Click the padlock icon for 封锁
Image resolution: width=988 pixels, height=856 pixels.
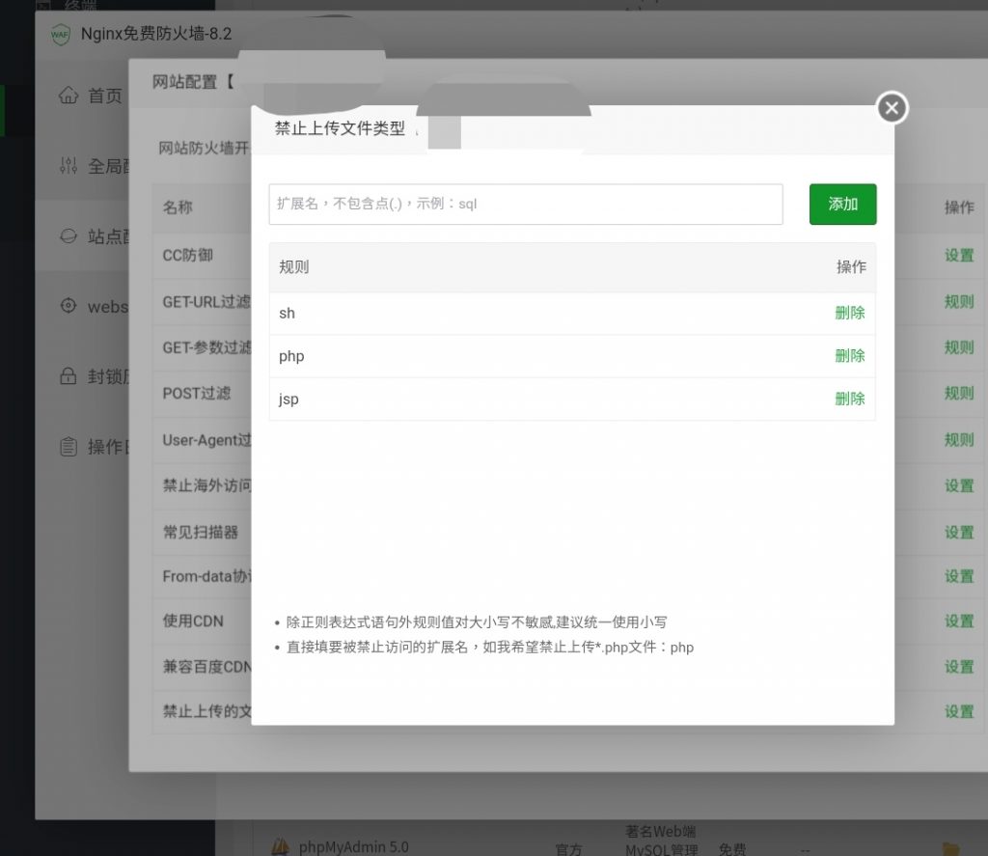pos(68,376)
